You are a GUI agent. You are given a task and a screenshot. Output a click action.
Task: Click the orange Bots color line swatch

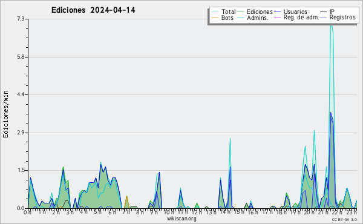[215, 18]
